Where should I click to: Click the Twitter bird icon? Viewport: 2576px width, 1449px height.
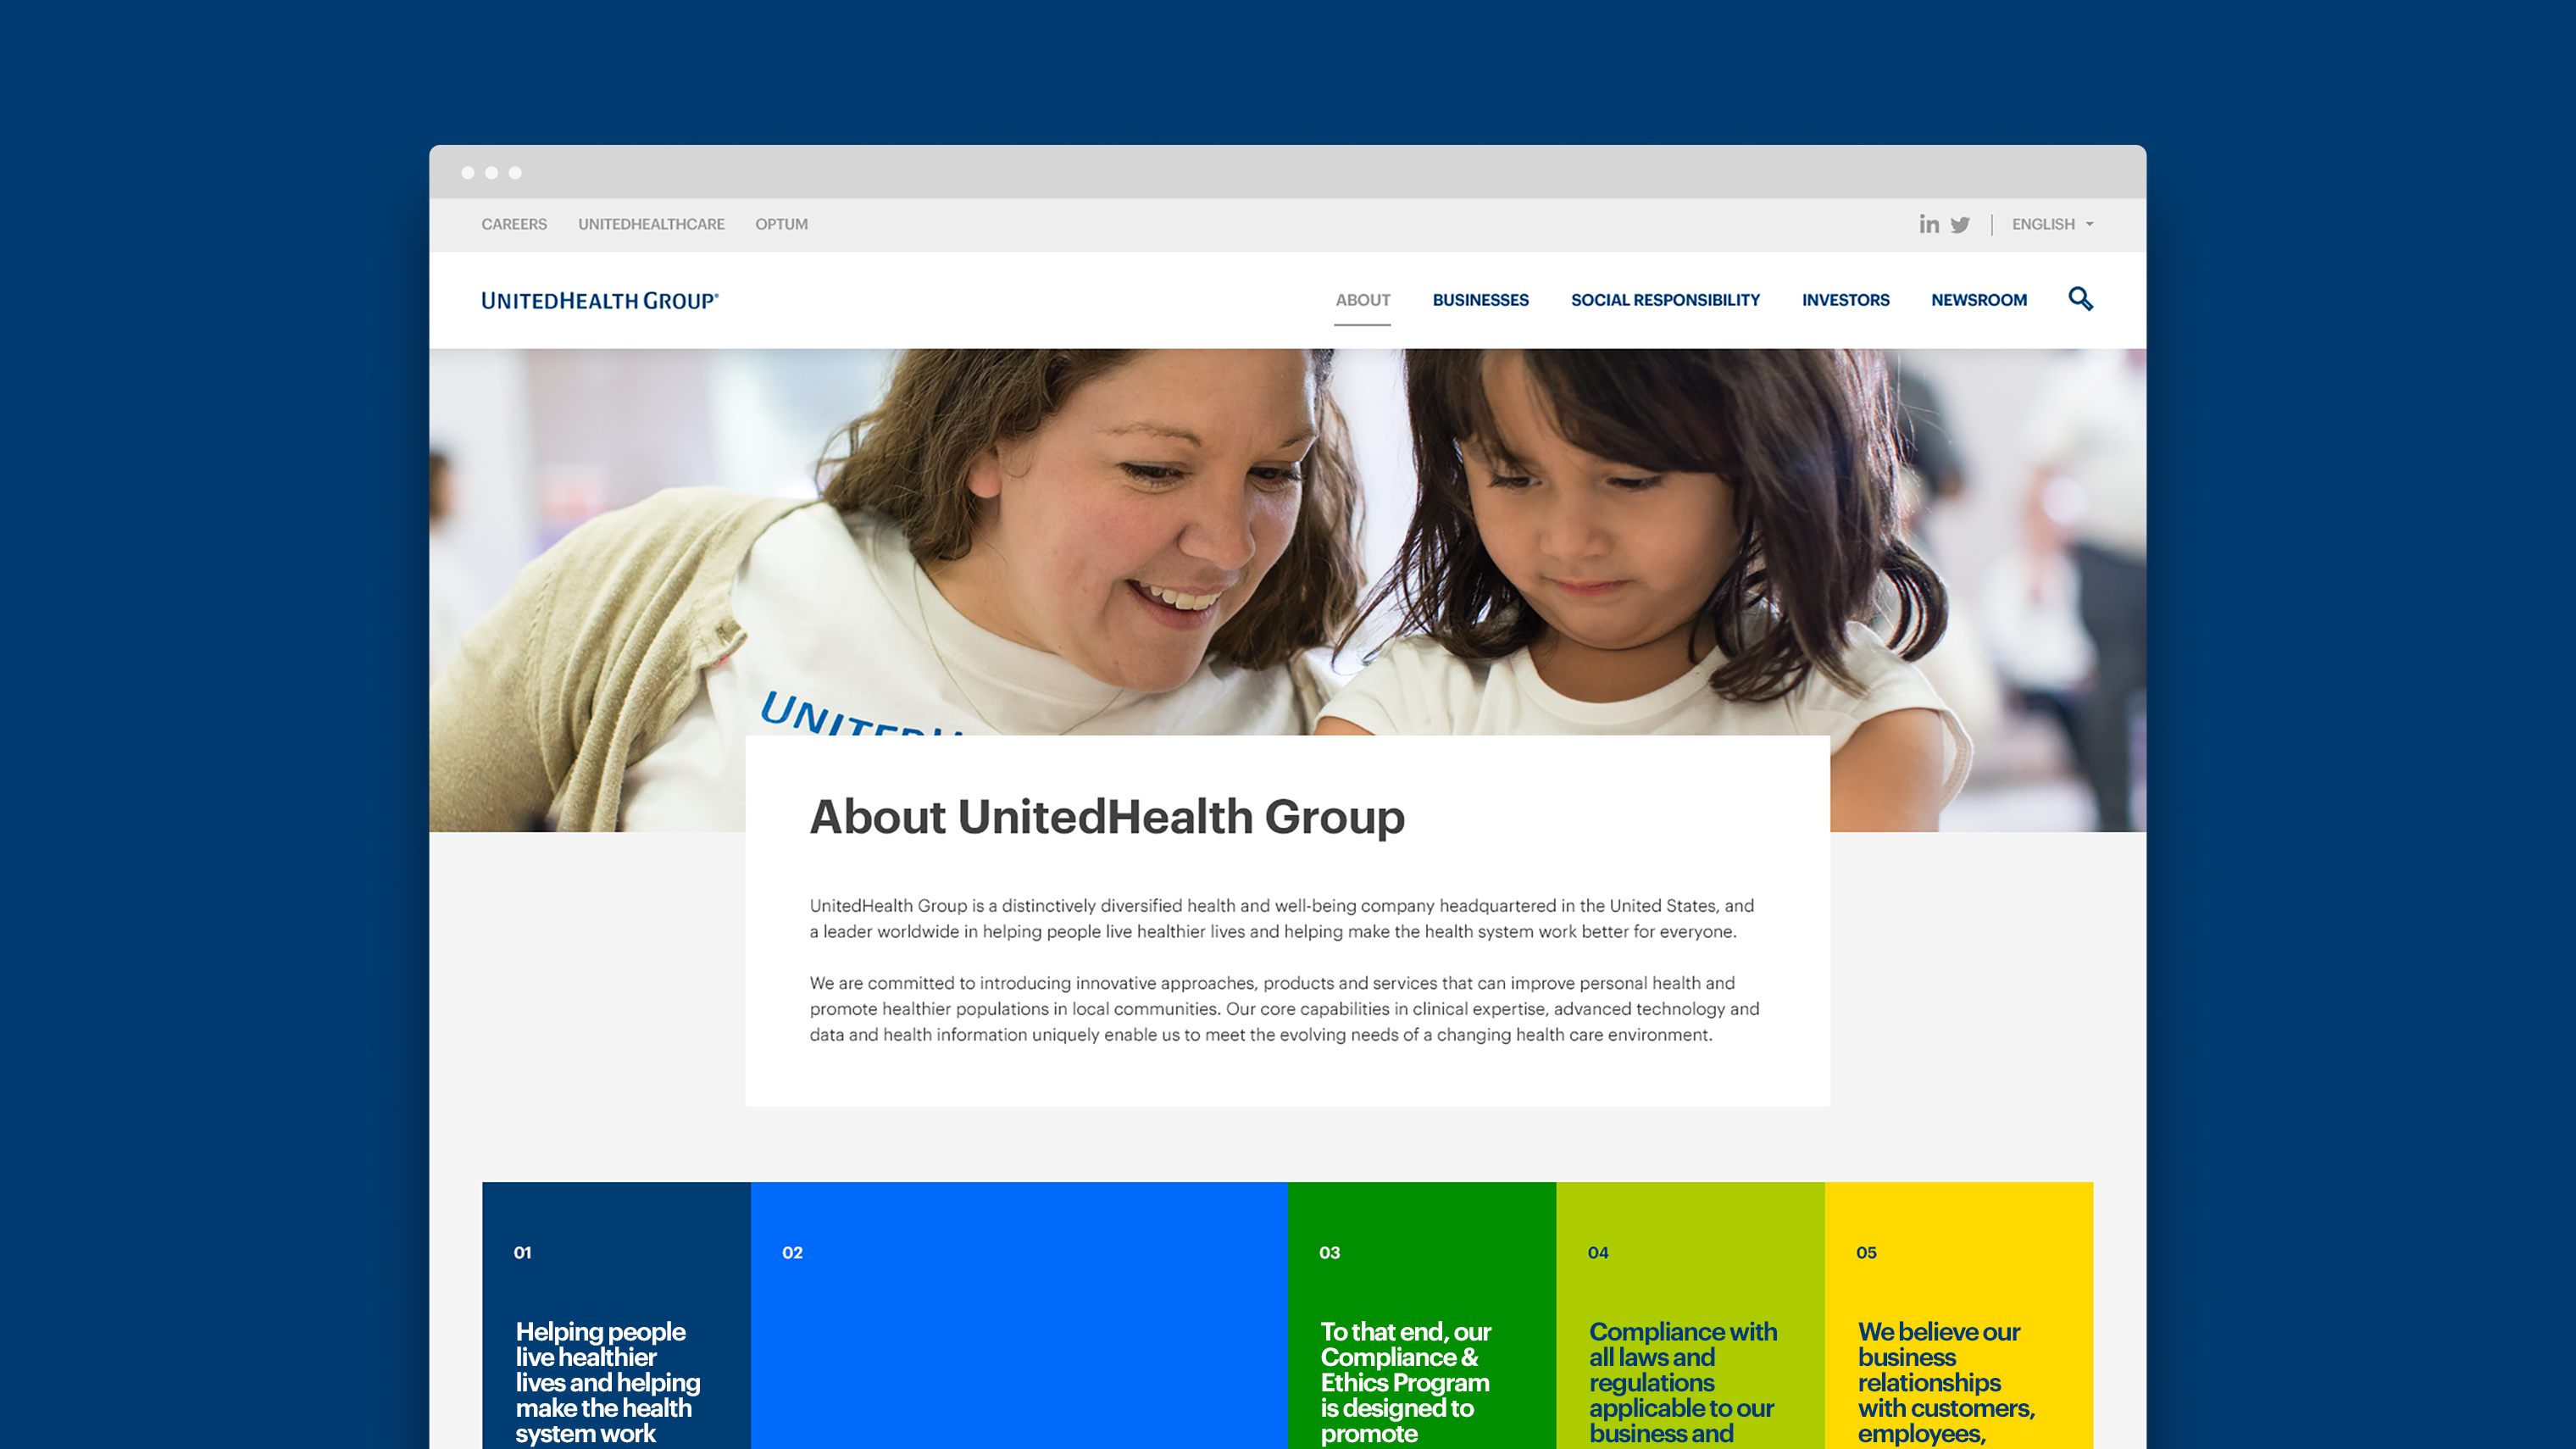point(1960,225)
